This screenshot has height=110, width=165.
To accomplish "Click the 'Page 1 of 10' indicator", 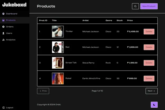I will coord(97,91).
